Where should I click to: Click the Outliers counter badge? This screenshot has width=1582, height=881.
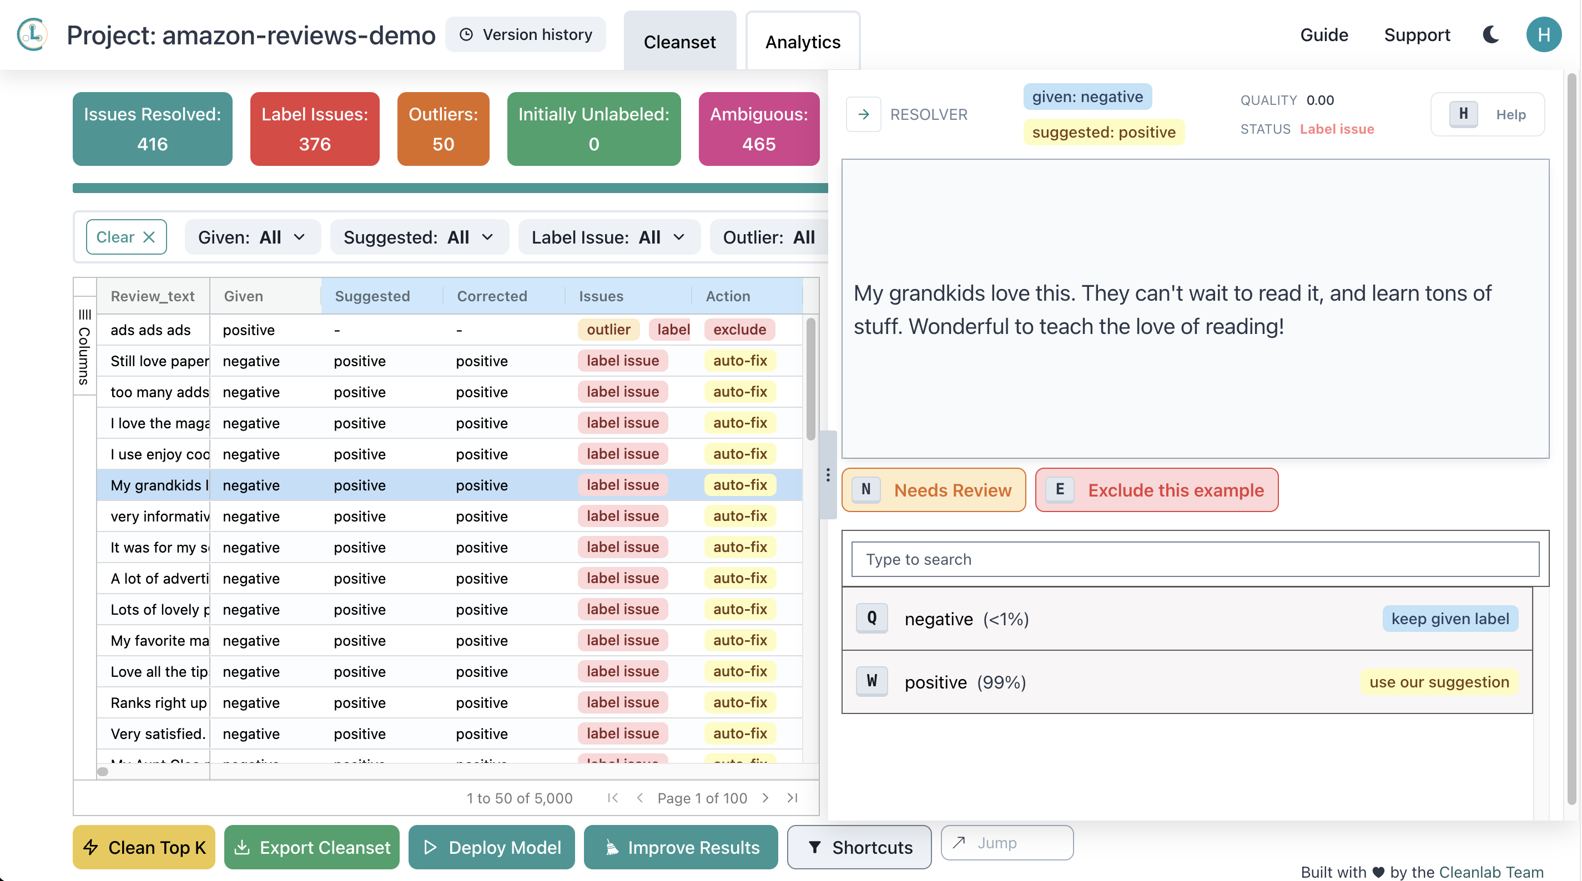tap(443, 128)
